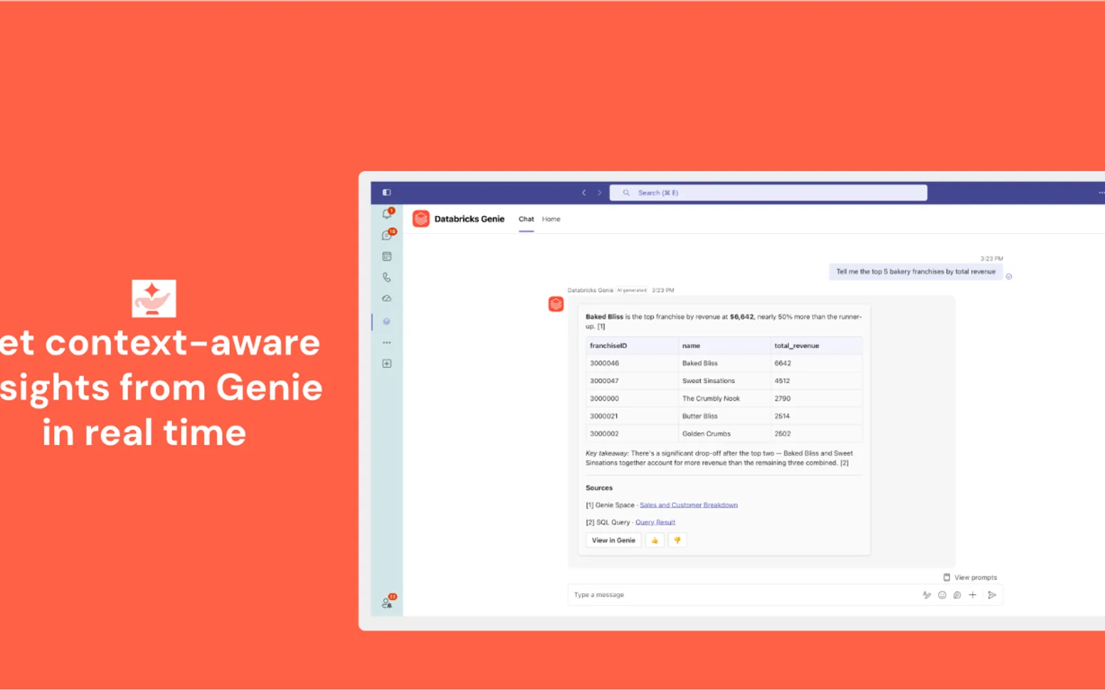The image size is (1105, 690).
Task: Go forward with the right arrow
Action: pyautogui.click(x=599, y=193)
